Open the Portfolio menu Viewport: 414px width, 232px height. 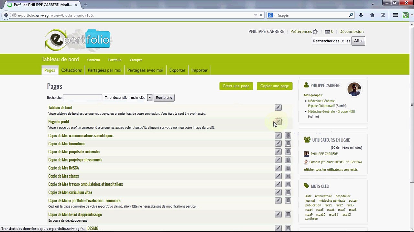[115, 60]
